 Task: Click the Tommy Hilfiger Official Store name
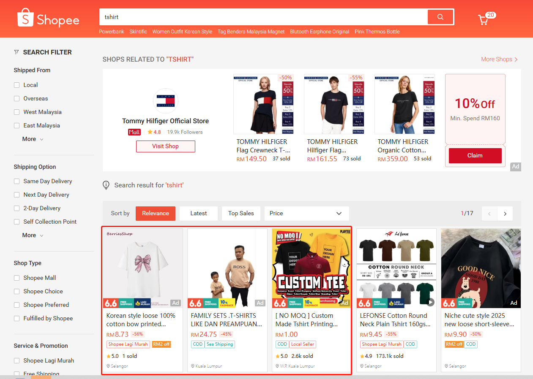165,121
